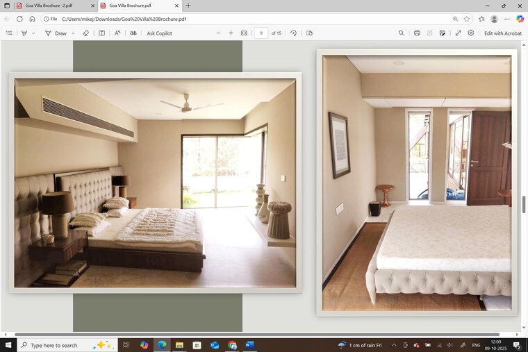Open the PDF table of contents panel

click(x=9, y=33)
